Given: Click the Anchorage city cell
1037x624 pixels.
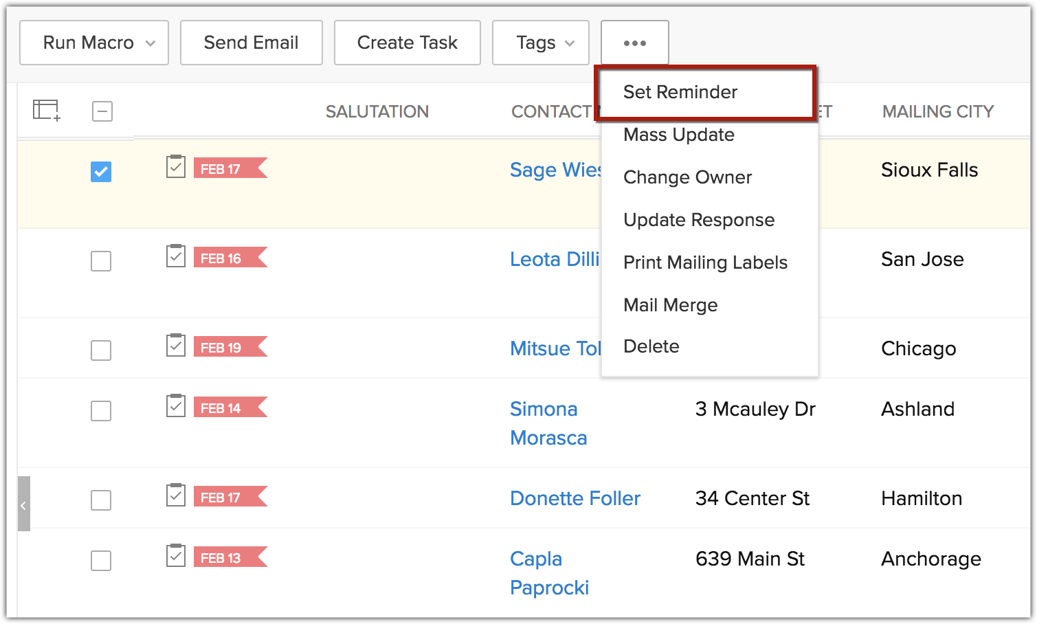Looking at the screenshot, I should [931, 559].
